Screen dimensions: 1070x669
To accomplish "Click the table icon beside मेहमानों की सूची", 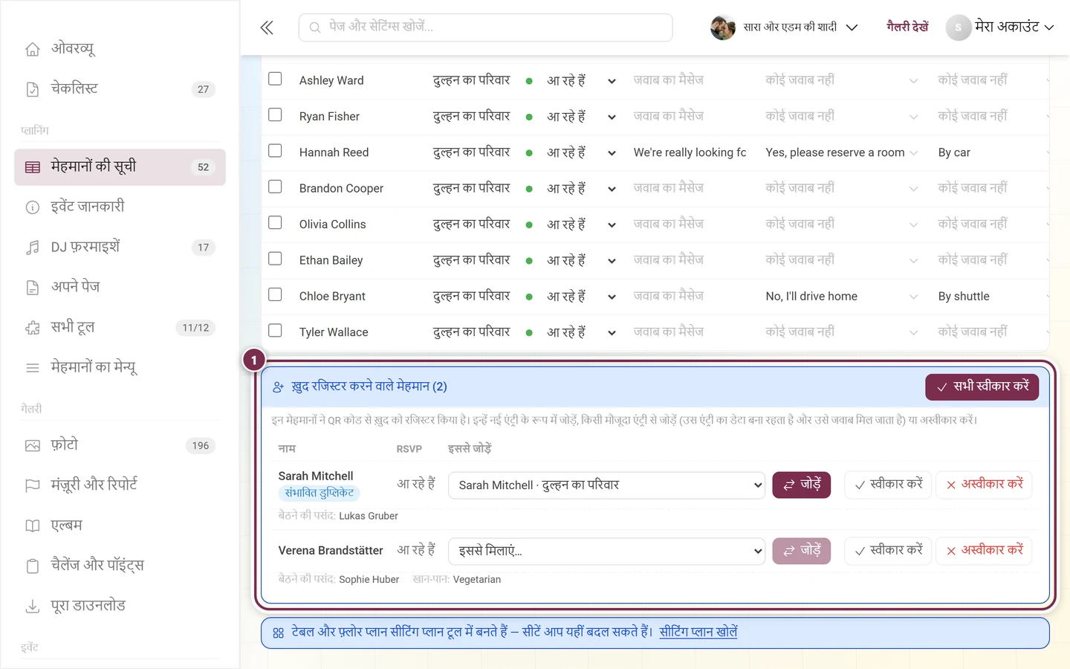I will pyautogui.click(x=33, y=167).
